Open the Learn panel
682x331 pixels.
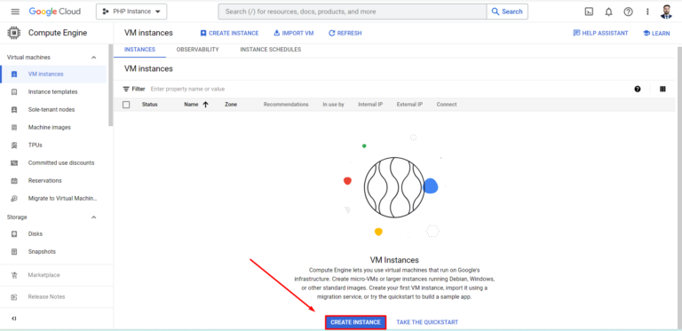coord(656,33)
